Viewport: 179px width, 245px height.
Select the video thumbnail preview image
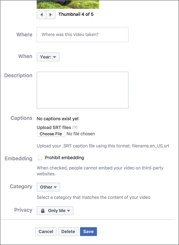68,4
